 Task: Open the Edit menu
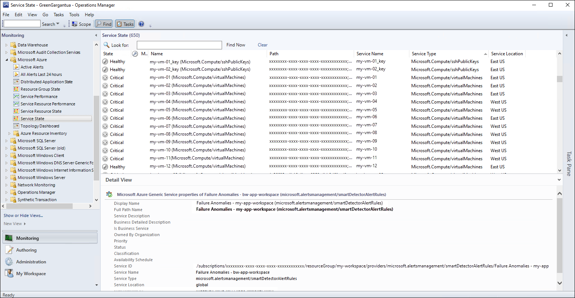point(18,15)
